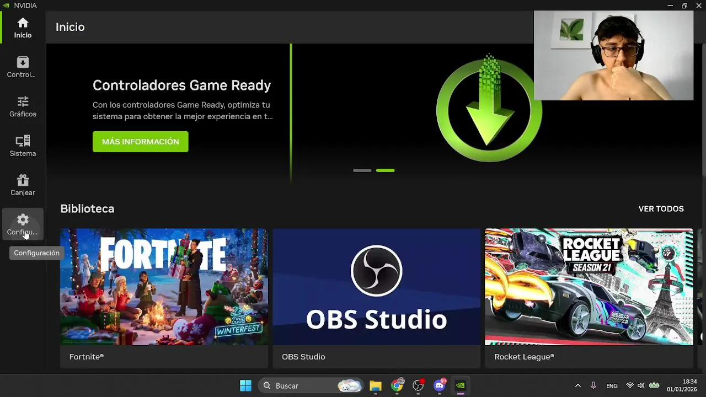Click the Buscar taskbar search box

pos(311,385)
